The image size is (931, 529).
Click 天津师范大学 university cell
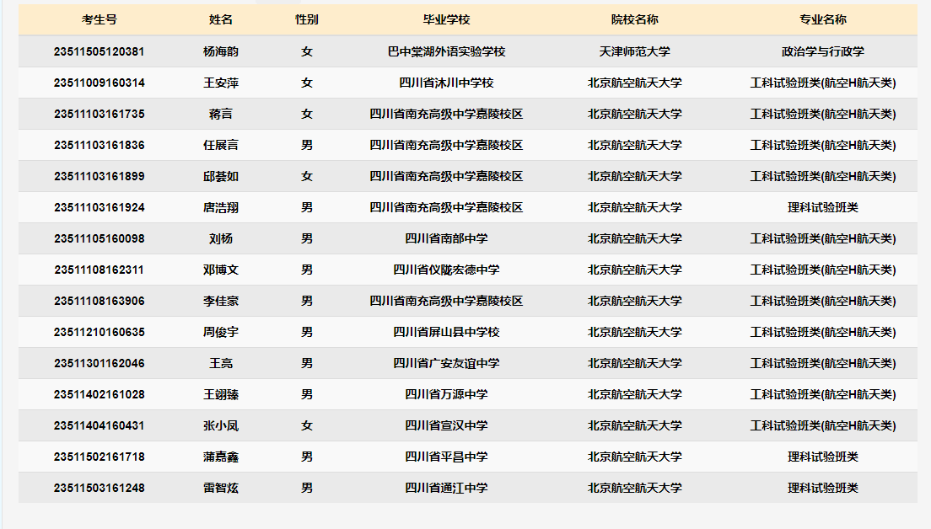pyautogui.click(x=634, y=51)
